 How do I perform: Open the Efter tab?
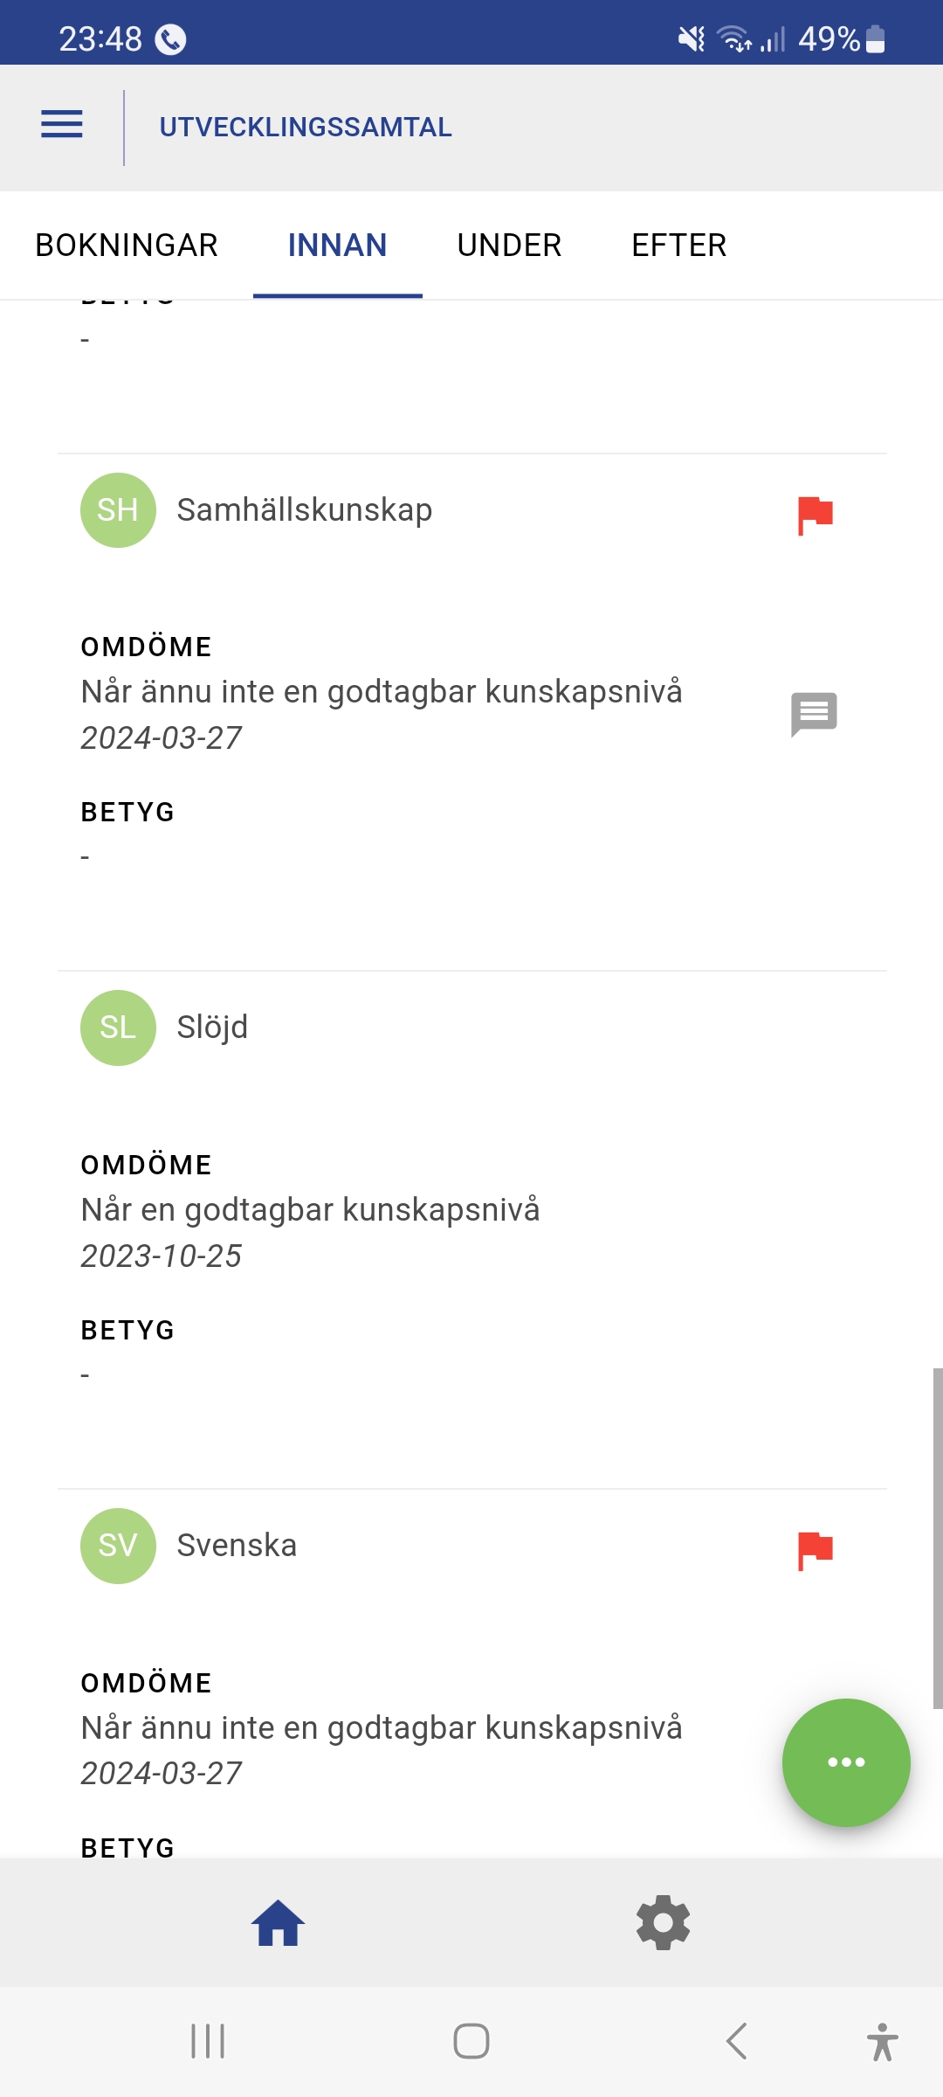(x=678, y=246)
